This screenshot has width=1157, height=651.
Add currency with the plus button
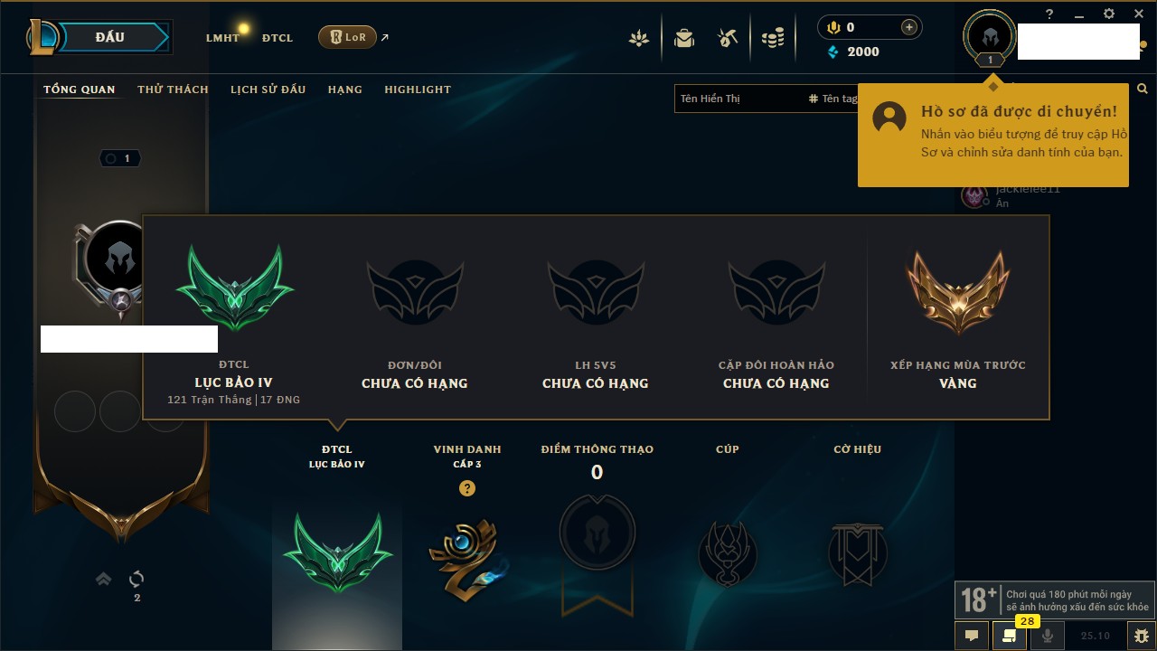tap(909, 27)
